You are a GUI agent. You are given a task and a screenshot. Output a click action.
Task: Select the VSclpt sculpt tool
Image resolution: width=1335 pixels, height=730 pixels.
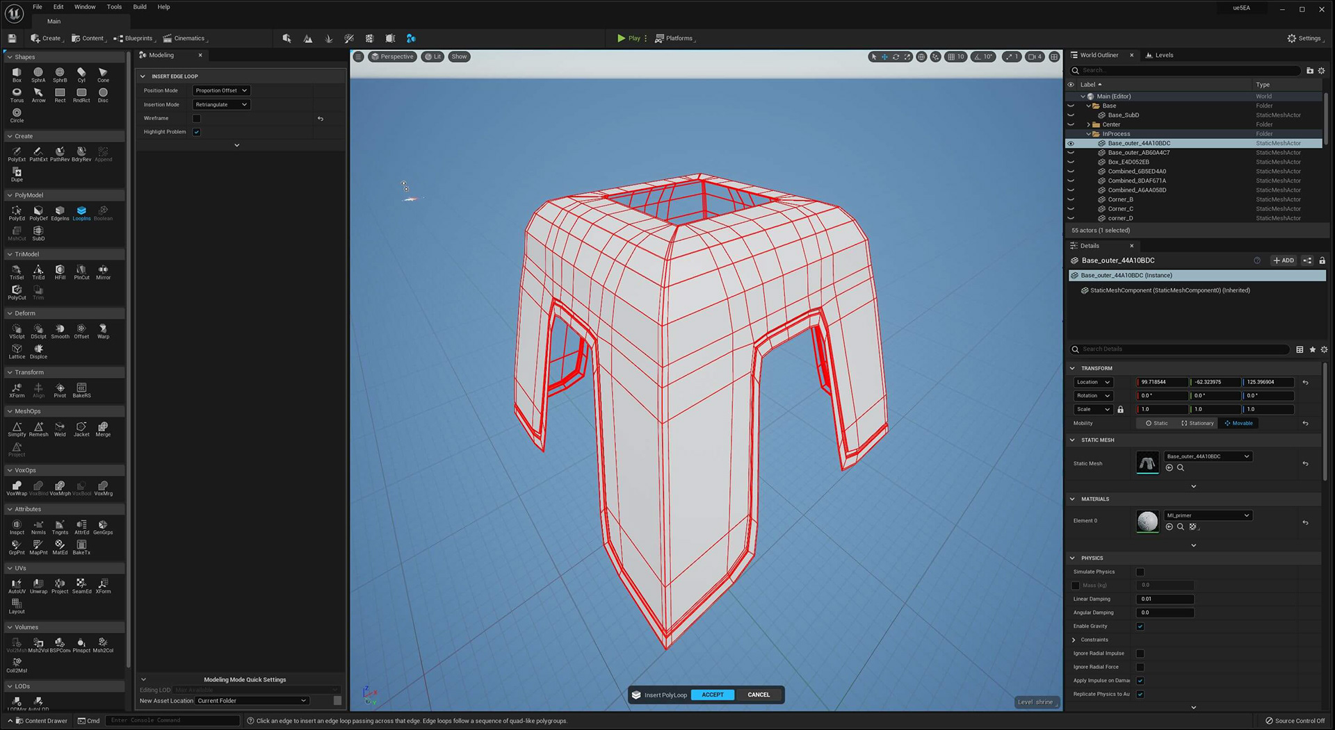(x=17, y=331)
